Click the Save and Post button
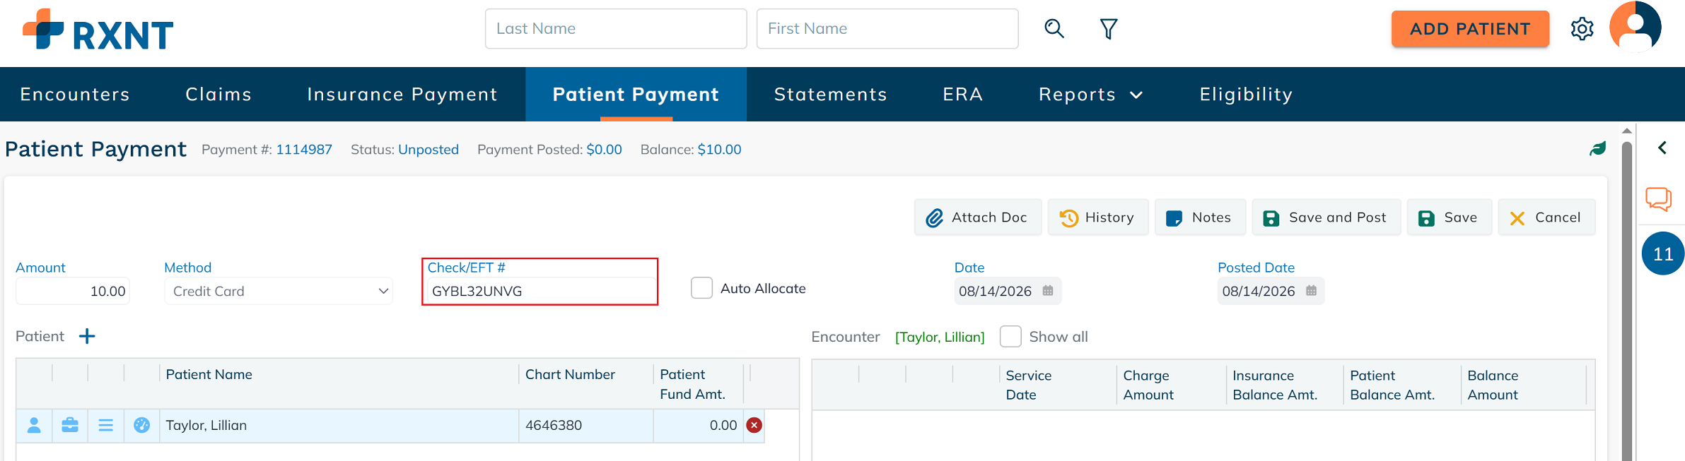1685x461 pixels. (1326, 217)
